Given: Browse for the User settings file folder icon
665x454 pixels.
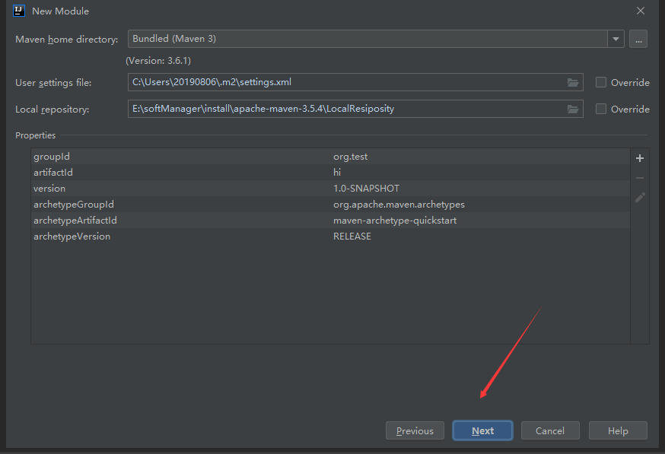Looking at the screenshot, I should [573, 82].
